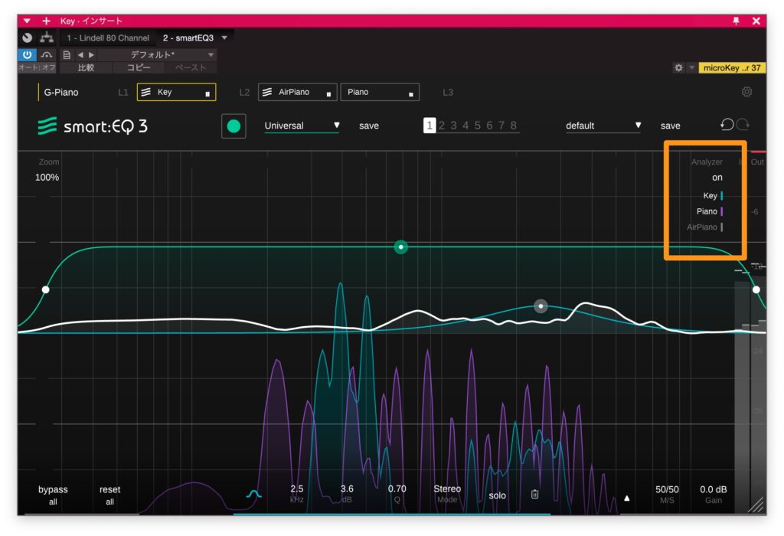Toggle the plugin power button
Viewport: 784px width, 536px height.
(x=27, y=55)
